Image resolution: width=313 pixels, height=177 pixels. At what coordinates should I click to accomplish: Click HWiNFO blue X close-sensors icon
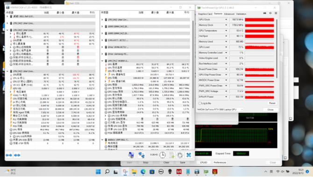pyautogui.click(x=189, y=155)
